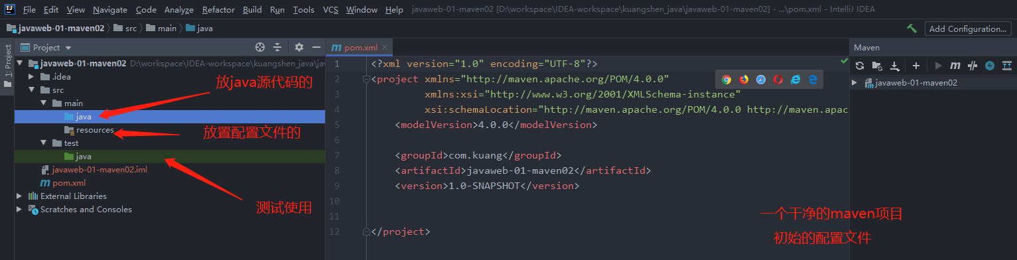1017x260 pixels.
Task: Collapse all nodes in Project panel
Action: (x=277, y=47)
